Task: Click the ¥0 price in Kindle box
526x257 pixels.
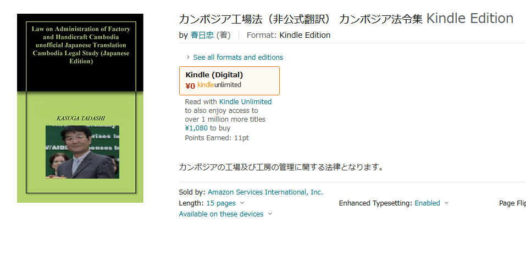Action: point(190,85)
